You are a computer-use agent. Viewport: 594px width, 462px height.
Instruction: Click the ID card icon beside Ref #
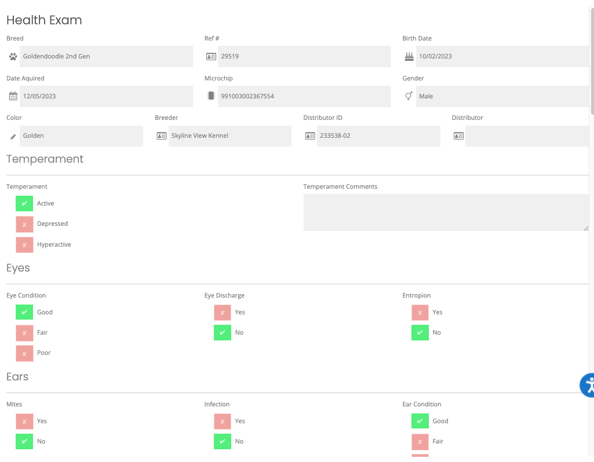pyautogui.click(x=211, y=57)
